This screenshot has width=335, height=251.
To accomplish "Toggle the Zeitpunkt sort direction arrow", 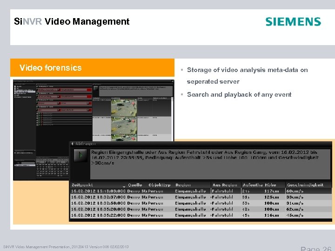I will coord(124,187).
